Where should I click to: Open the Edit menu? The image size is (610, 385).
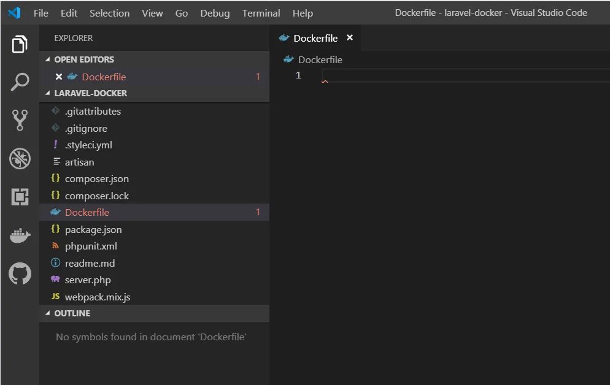[x=69, y=13]
